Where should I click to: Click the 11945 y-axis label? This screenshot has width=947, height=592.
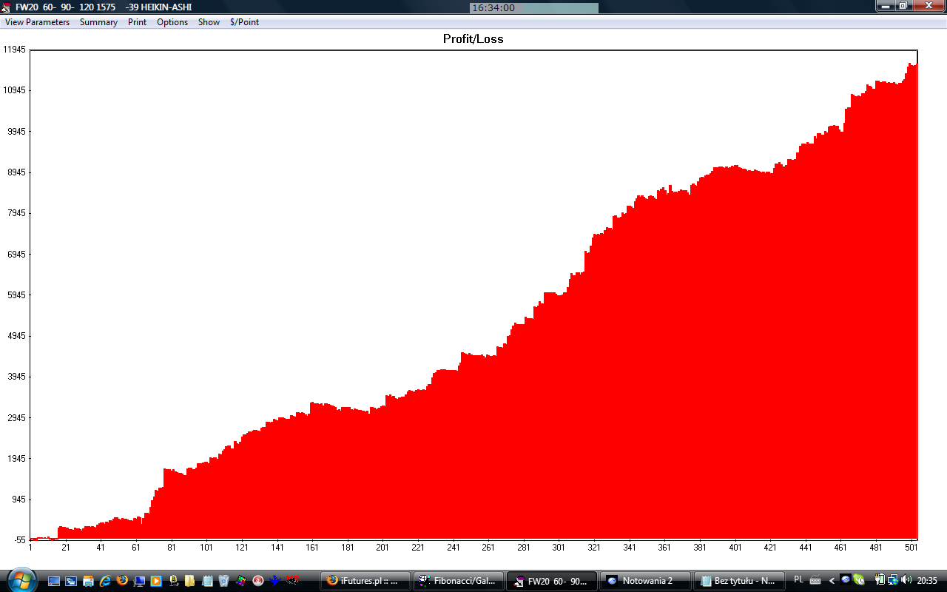click(x=15, y=50)
